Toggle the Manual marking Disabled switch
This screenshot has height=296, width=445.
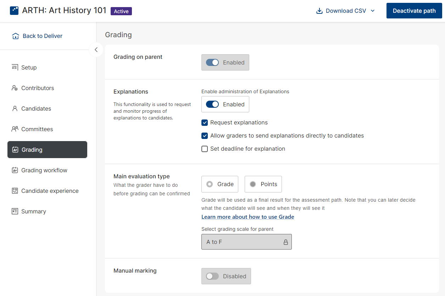(212, 276)
